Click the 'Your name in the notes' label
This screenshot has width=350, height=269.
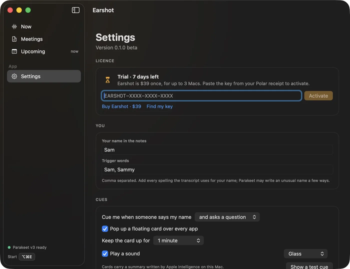pos(124,141)
